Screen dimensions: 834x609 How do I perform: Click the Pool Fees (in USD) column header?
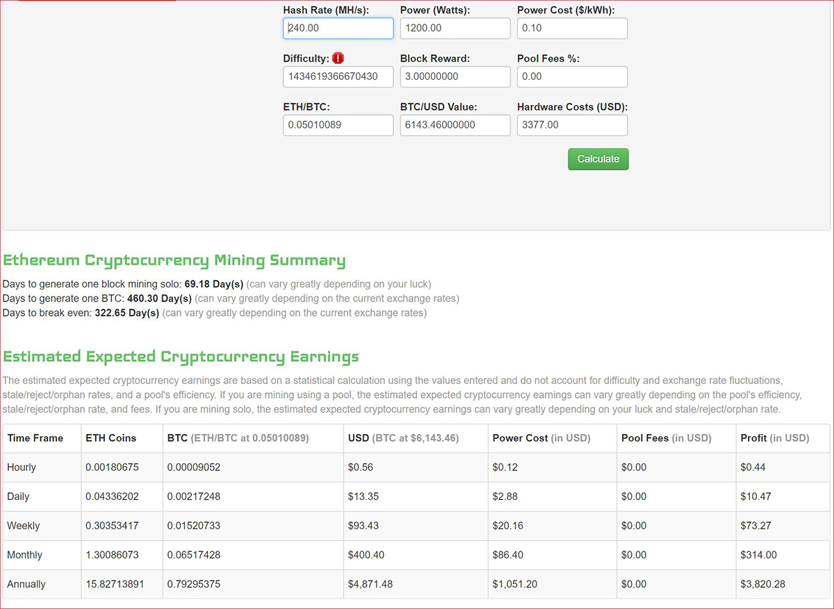667,438
